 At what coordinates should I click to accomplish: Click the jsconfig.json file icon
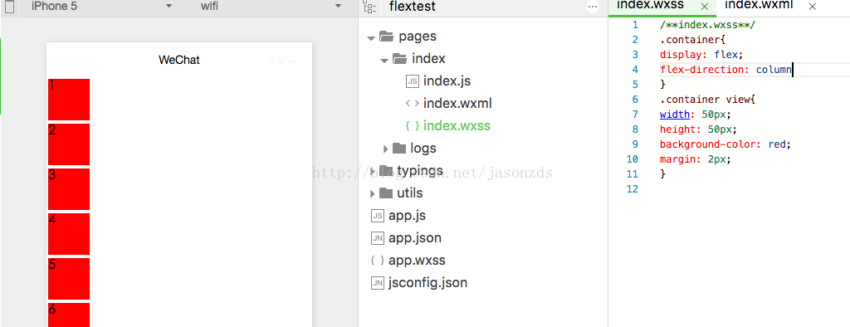click(x=378, y=283)
